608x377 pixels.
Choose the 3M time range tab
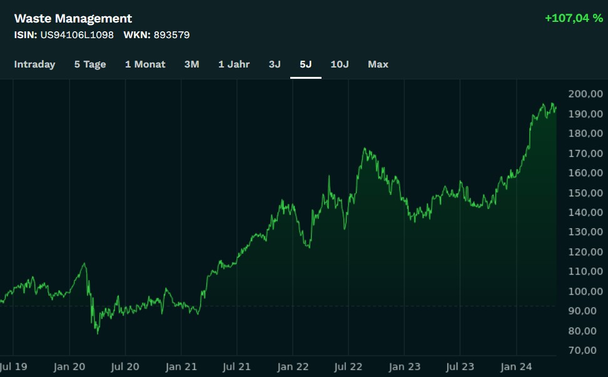191,64
